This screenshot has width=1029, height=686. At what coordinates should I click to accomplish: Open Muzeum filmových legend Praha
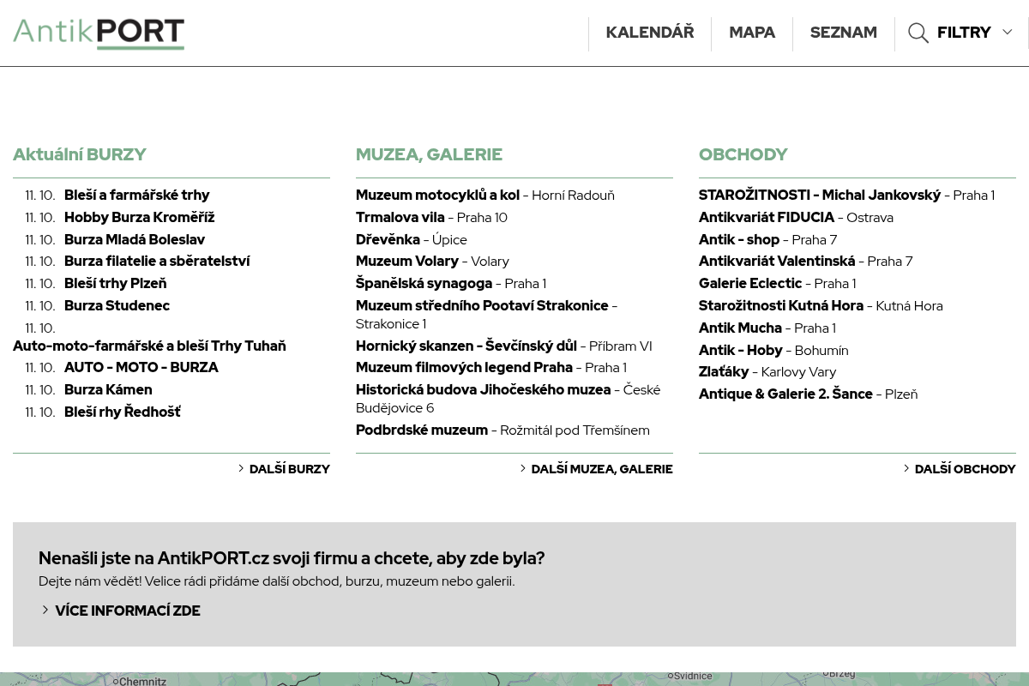pyautogui.click(x=464, y=368)
